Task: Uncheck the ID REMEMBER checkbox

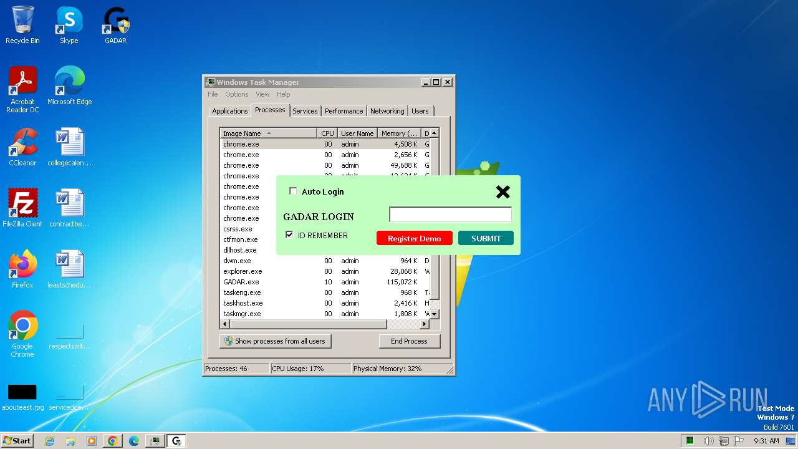Action: click(289, 234)
